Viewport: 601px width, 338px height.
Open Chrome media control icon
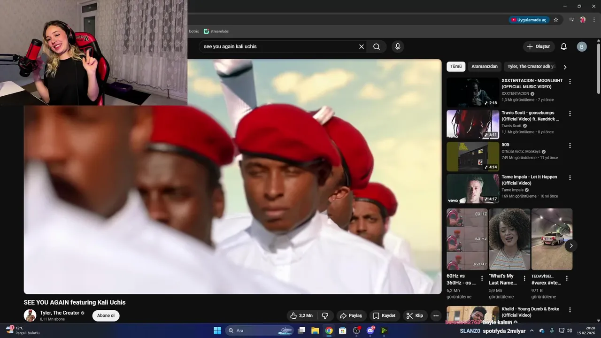(x=571, y=20)
